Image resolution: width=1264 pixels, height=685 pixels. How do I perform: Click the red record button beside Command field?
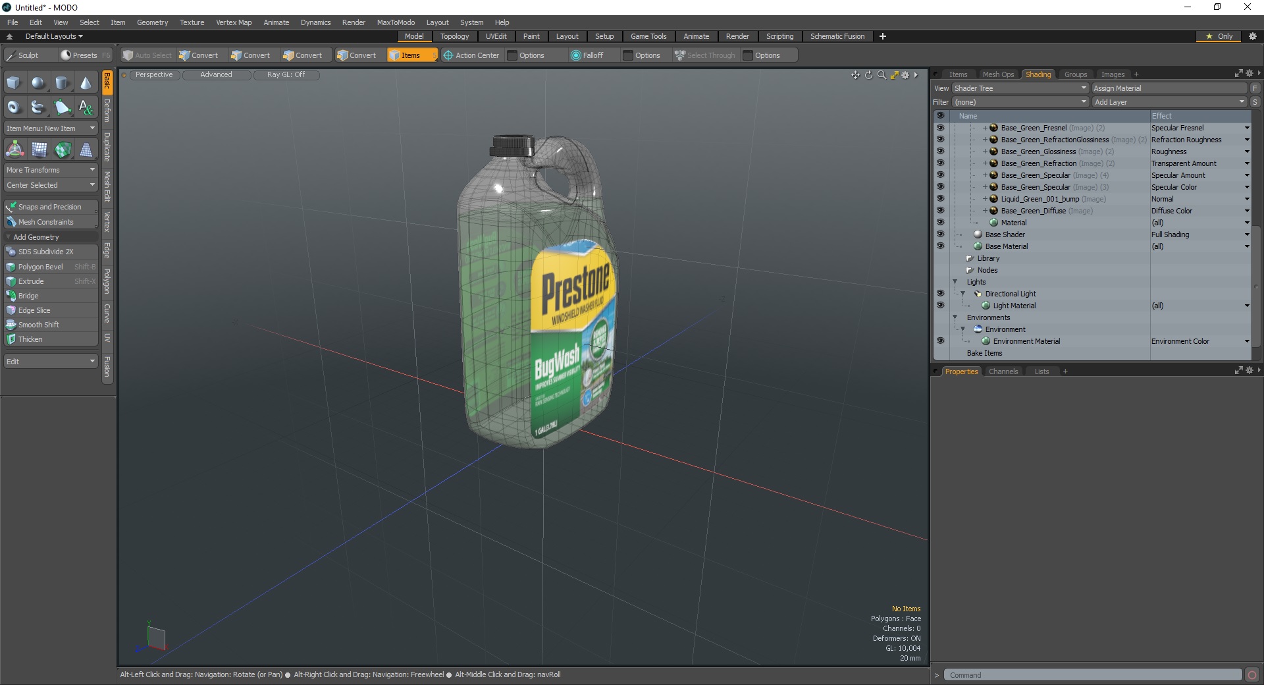click(1252, 675)
